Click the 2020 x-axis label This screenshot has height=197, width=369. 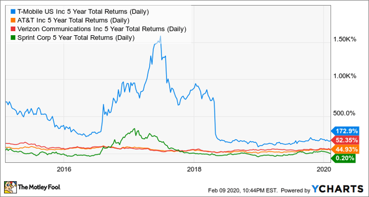[x=324, y=170]
